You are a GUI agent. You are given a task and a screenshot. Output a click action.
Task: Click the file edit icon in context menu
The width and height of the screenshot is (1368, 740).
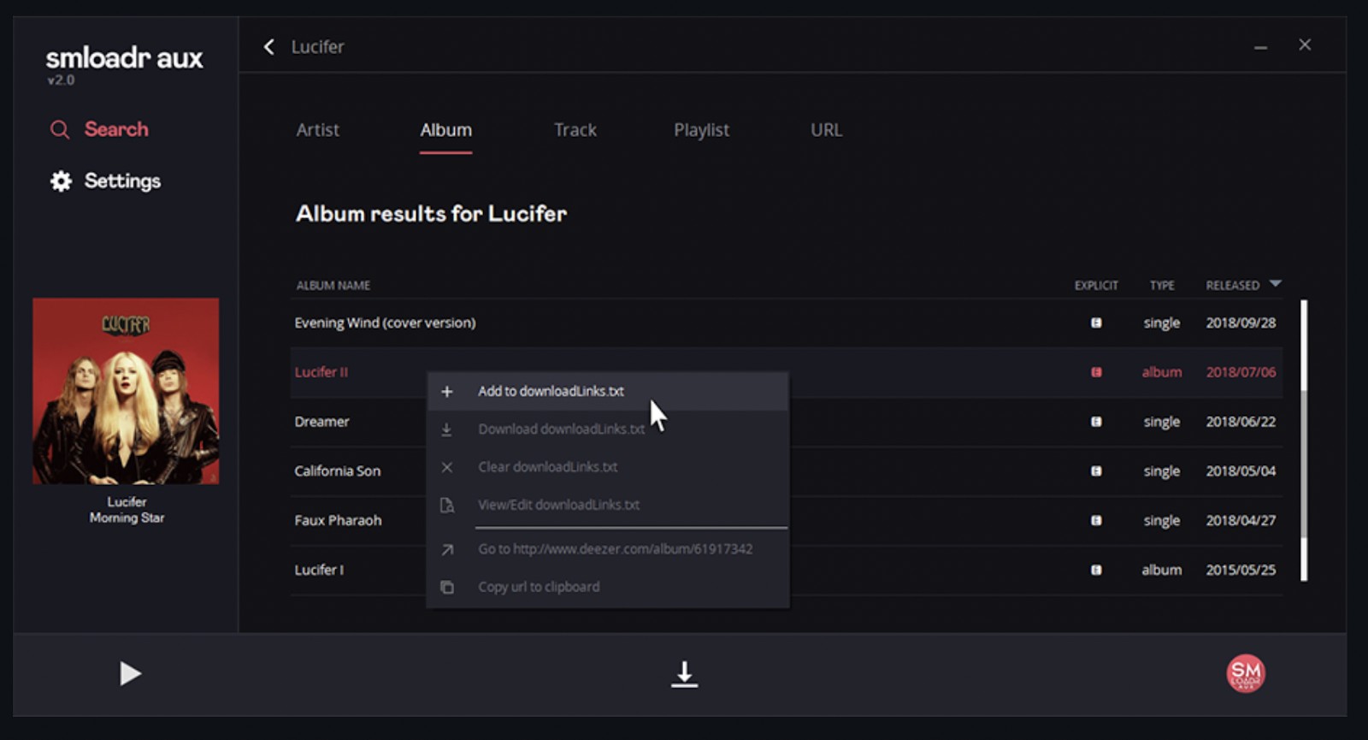[x=446, y=505]
